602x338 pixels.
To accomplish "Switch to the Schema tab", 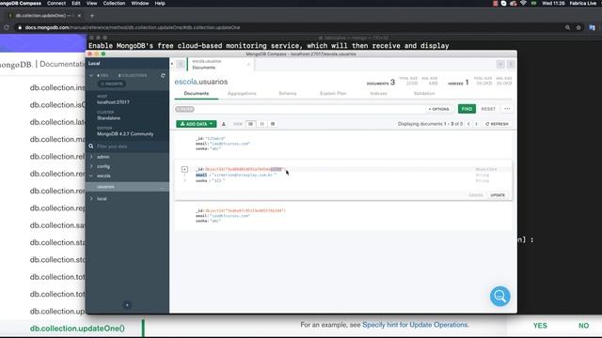I will [287, 94].
